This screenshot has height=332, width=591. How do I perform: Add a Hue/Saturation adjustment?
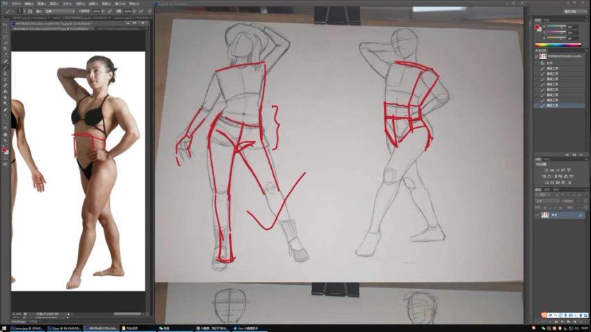pos(544,176)
